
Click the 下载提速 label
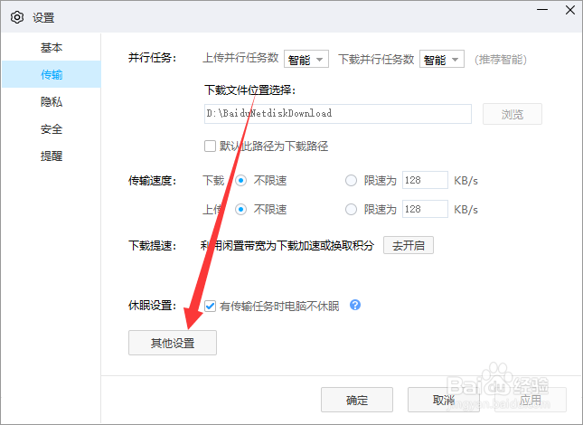(153, 246)
